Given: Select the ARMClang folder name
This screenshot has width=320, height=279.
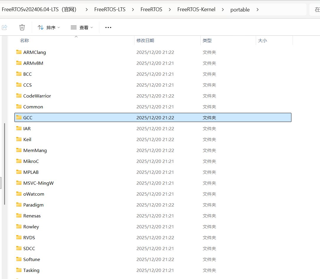Looking at the screenshot, I should (34, 52).
